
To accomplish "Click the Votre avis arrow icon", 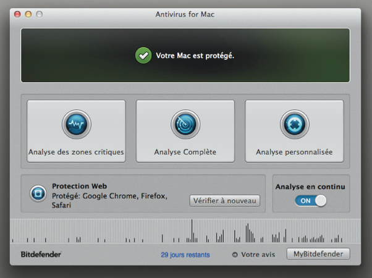I will [235, 255].
